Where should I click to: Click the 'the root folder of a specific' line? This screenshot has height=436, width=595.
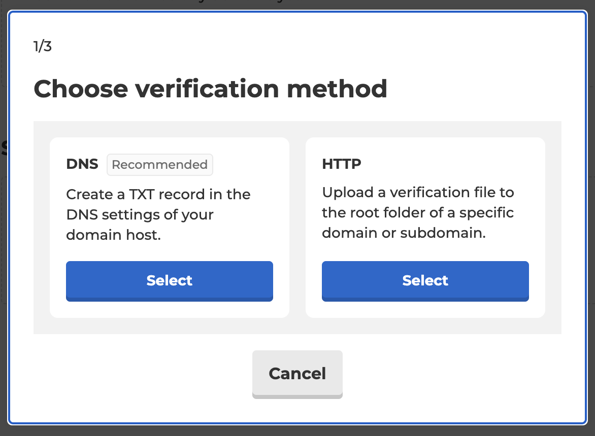[418, 213]
